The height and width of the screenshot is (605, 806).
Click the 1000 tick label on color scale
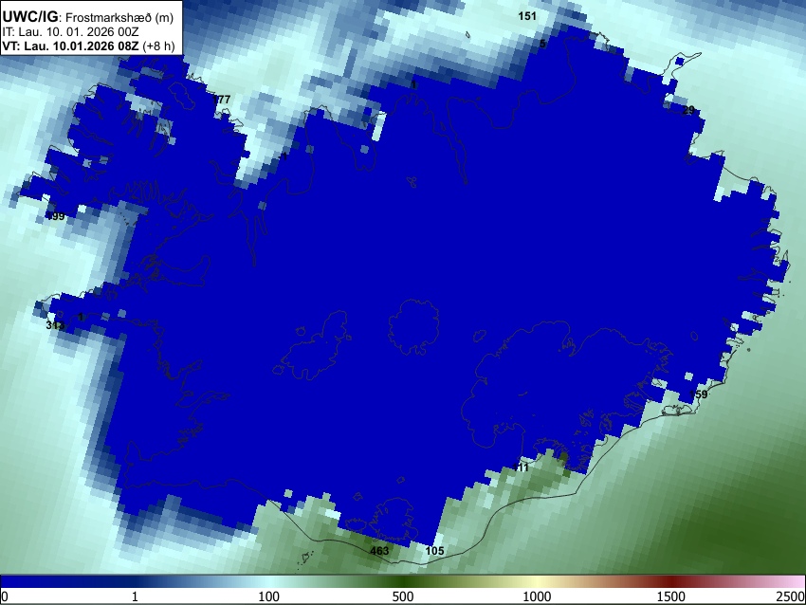pyautogui.click(x=537, y=596)
